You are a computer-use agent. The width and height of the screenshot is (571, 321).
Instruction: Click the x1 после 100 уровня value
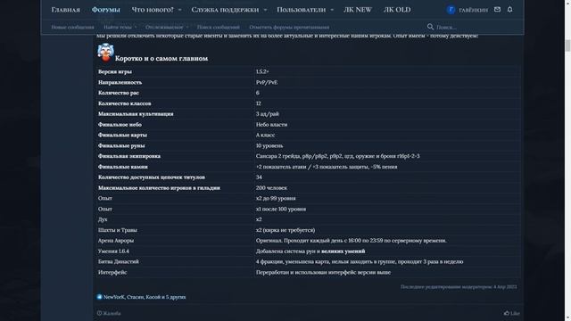(x=281, y=209)
